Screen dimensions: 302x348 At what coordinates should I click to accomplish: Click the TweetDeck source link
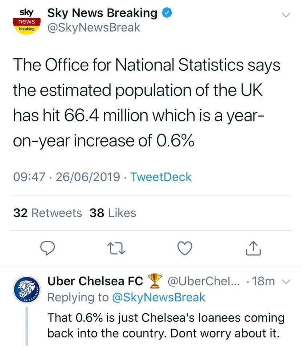coord(160,177)
